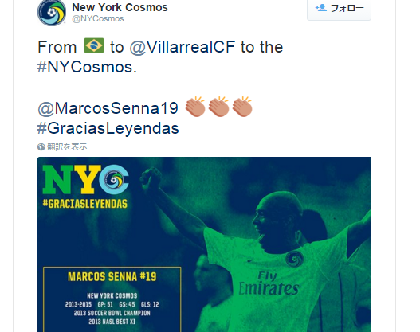
Task: Click the Cosmos crest on the player's jersey
Action: (x=295, y=259)
